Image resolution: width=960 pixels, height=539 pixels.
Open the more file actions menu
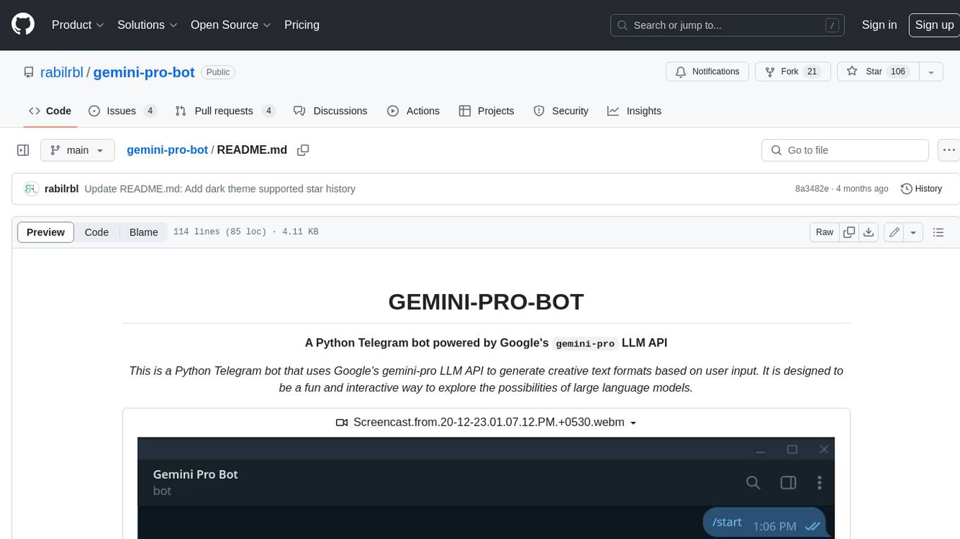point(948,150)
